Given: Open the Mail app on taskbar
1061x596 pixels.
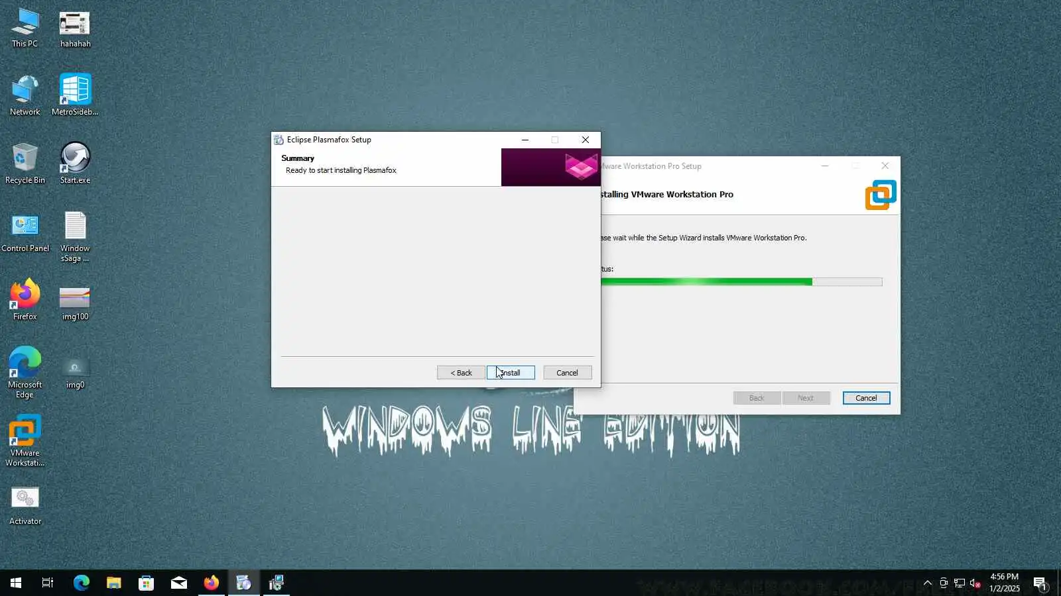Looking at the screenshot, I should coord(178,583).
